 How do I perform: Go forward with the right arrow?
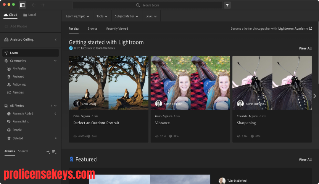[x=42, y=5]
